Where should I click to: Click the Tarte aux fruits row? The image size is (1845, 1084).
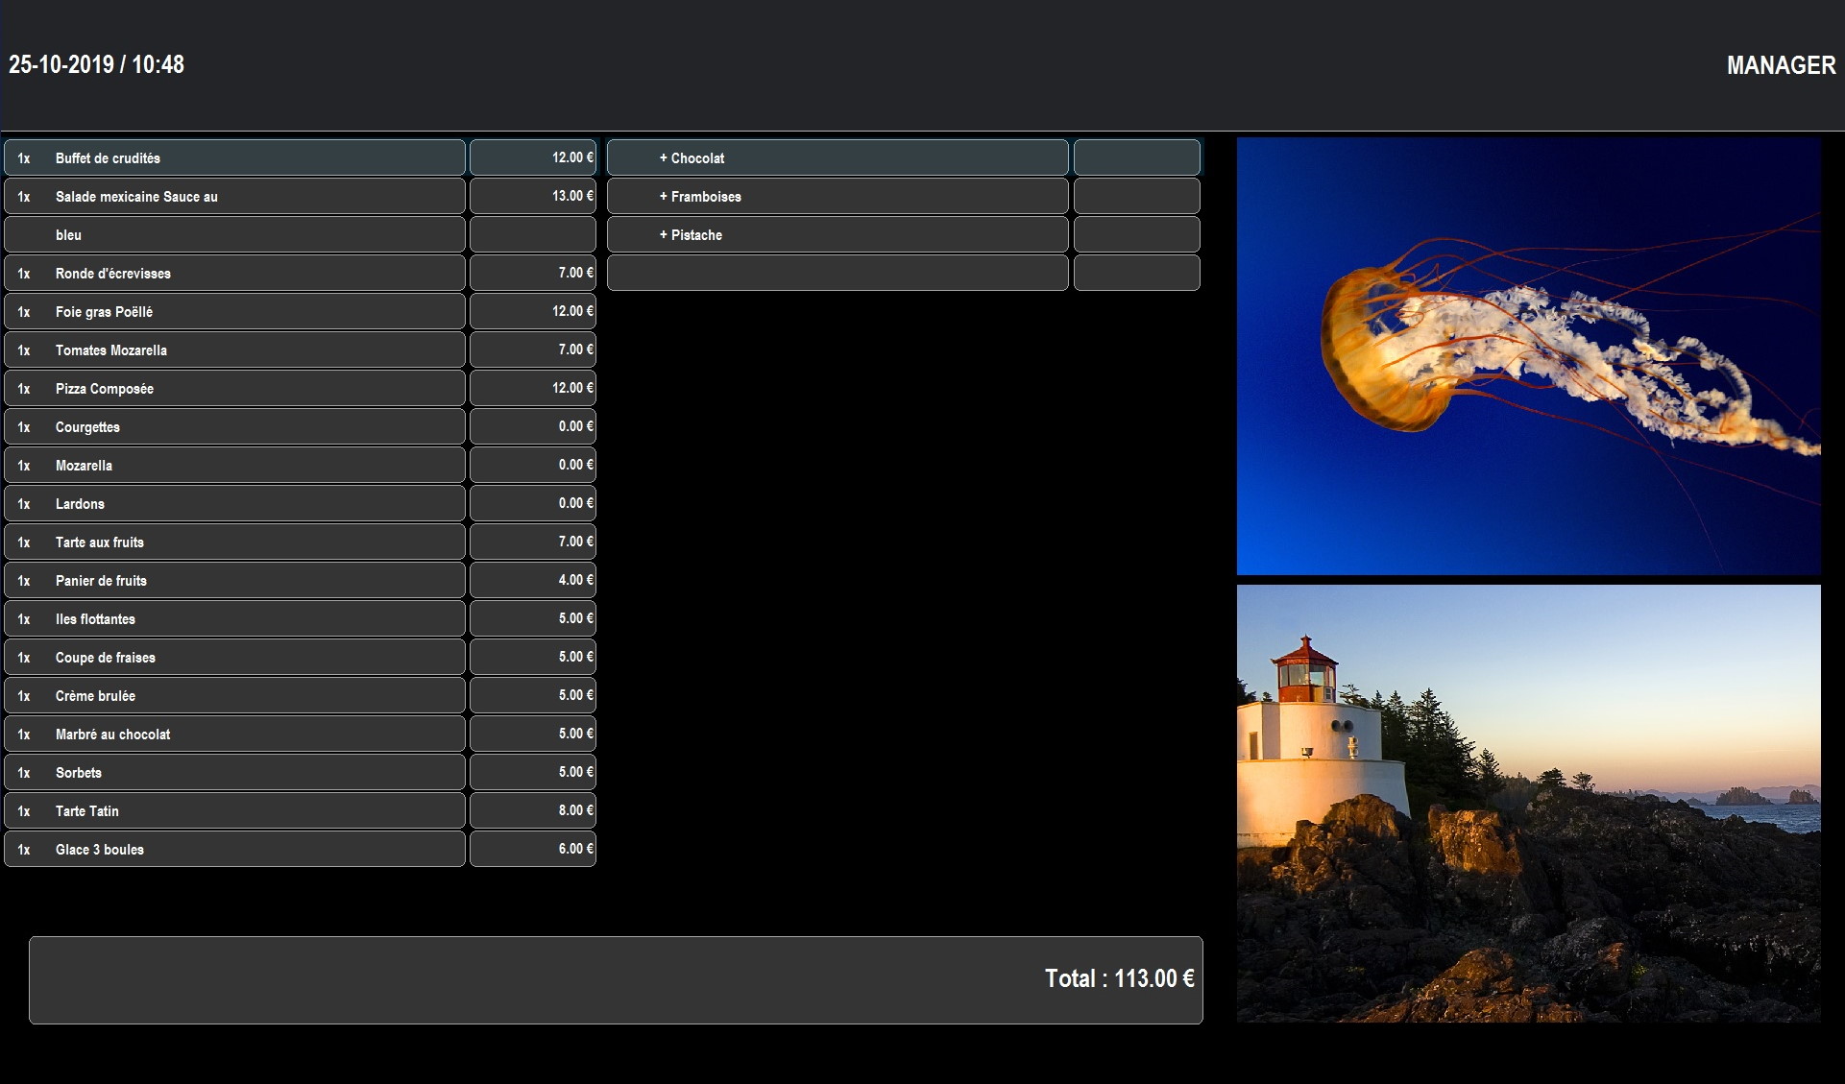(x=235, y=542)
